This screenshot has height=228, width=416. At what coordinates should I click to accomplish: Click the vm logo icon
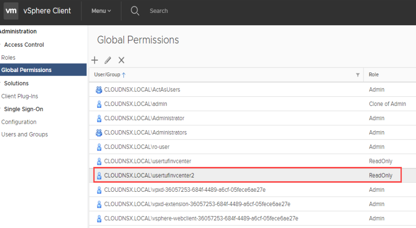pos(11,11)
